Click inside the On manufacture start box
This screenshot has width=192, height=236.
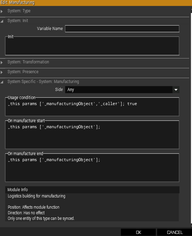(92, 135)
